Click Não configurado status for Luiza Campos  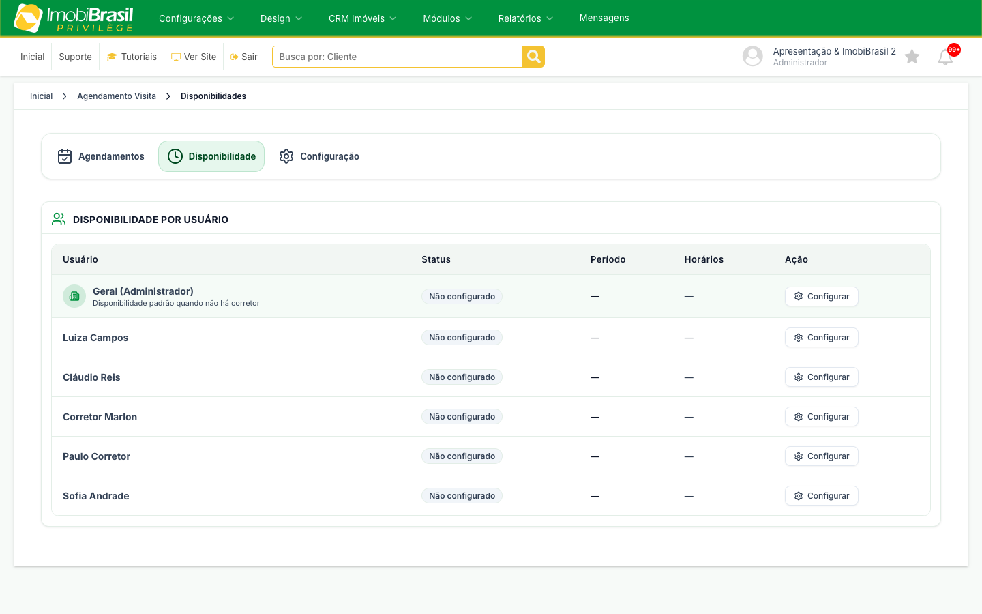(x=462, y=338)
